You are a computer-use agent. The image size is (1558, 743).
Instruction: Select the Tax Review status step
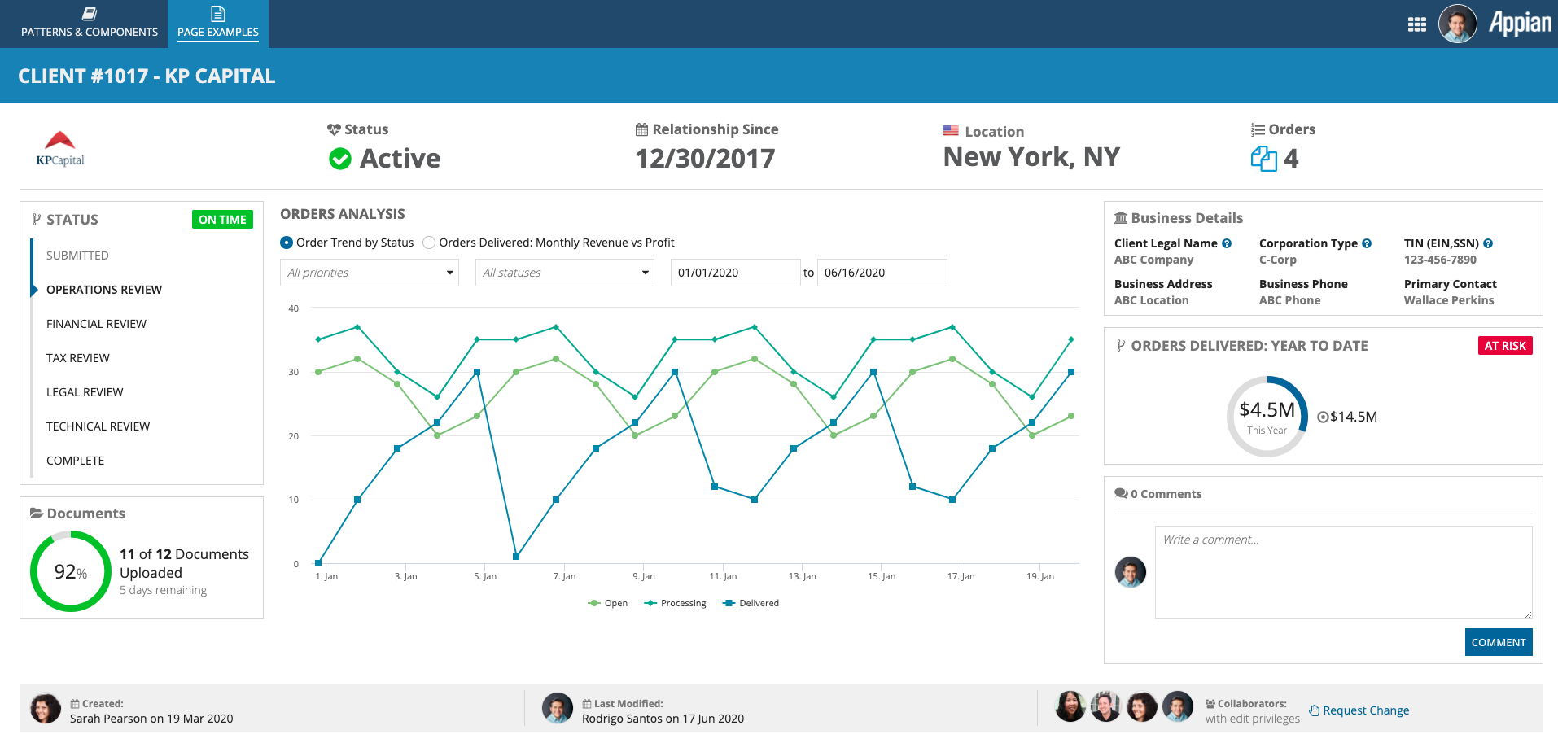(x=77, y=357)
